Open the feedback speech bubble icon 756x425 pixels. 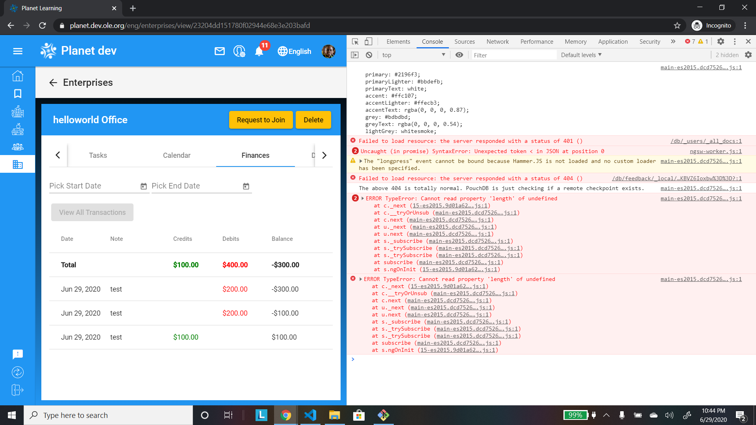18,354
